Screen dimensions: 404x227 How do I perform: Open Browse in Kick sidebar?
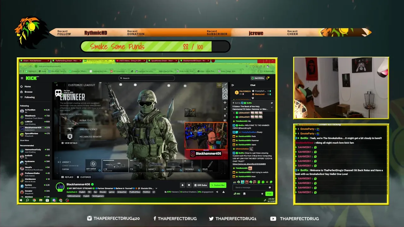(26, 92)
